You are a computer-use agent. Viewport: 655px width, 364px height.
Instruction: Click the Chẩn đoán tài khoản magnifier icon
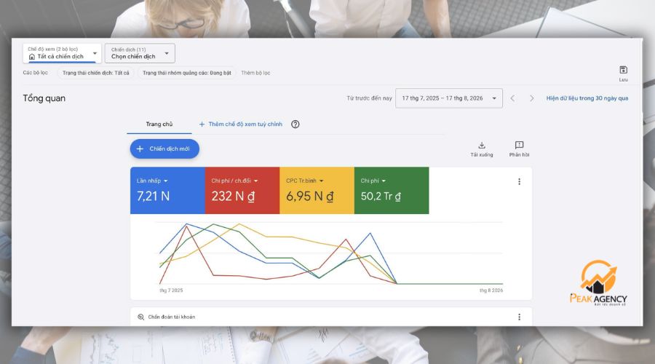[x=140, y=317]
